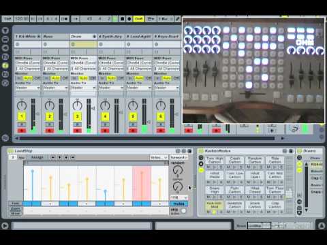This screenshot has width=327, height=245.
Task: Click the save preset icon on drum rack title
Action: click(x=291, y=151)
